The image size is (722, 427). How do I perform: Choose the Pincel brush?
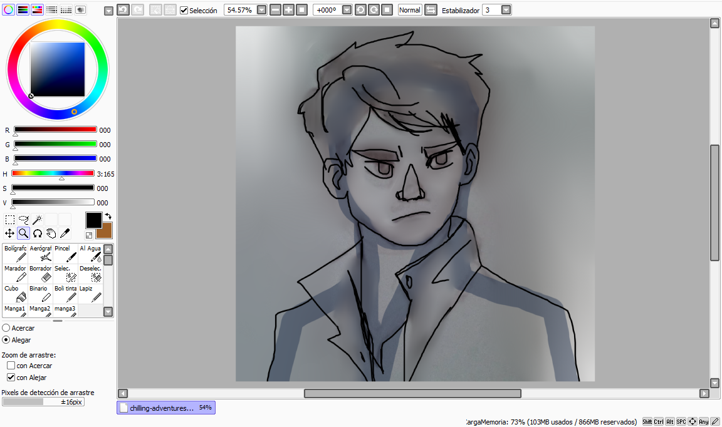click(x=65, y=254)
